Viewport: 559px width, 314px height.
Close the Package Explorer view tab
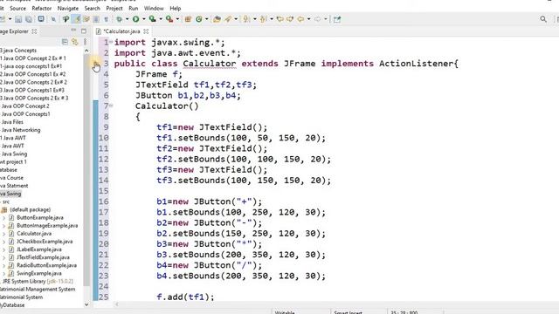(x=34, y=31)
